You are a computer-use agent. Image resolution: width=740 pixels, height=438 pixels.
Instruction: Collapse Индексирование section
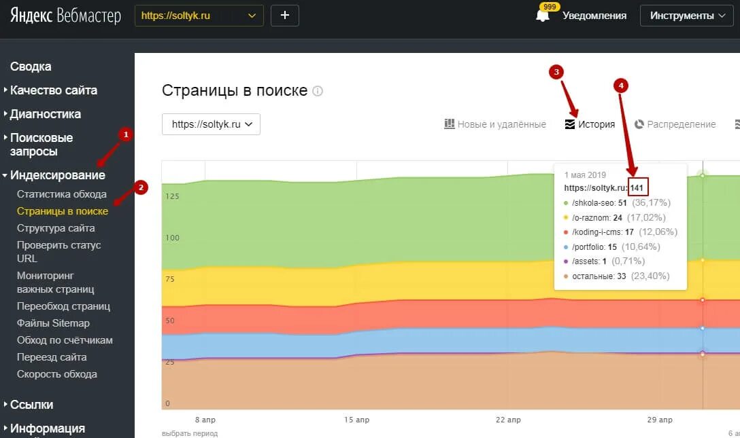(x=58, y=175)
